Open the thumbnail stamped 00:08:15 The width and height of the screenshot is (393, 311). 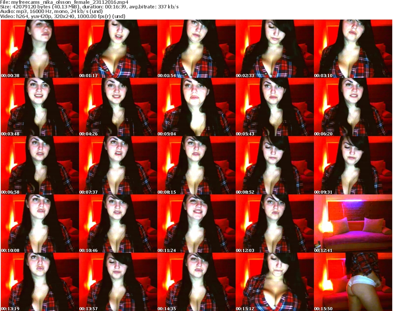(196, 165)
